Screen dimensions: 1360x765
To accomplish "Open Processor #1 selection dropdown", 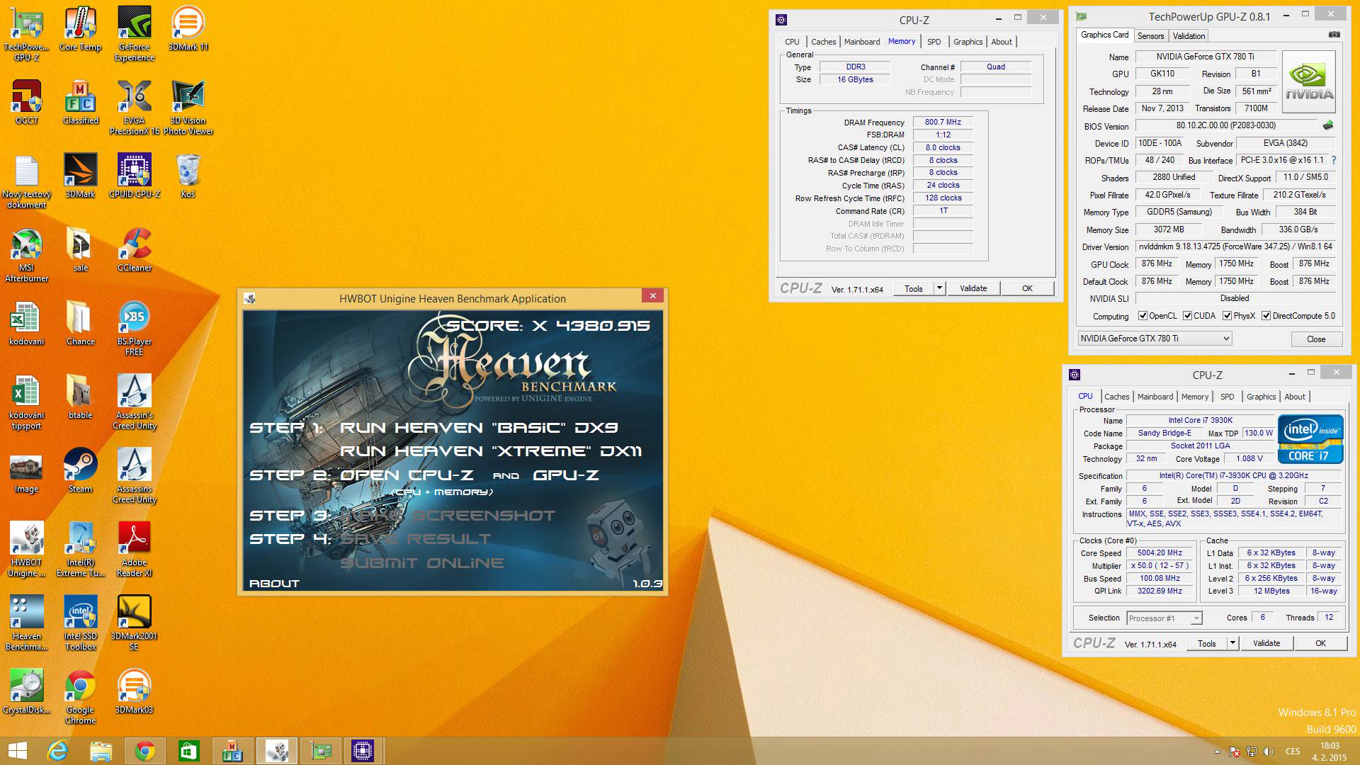I will [x=1164, y=618].
